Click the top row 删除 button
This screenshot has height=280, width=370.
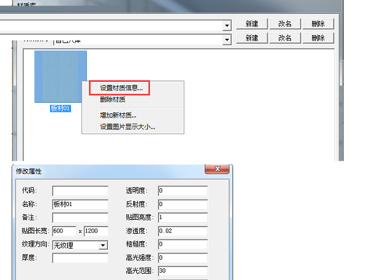pos(318,24)
